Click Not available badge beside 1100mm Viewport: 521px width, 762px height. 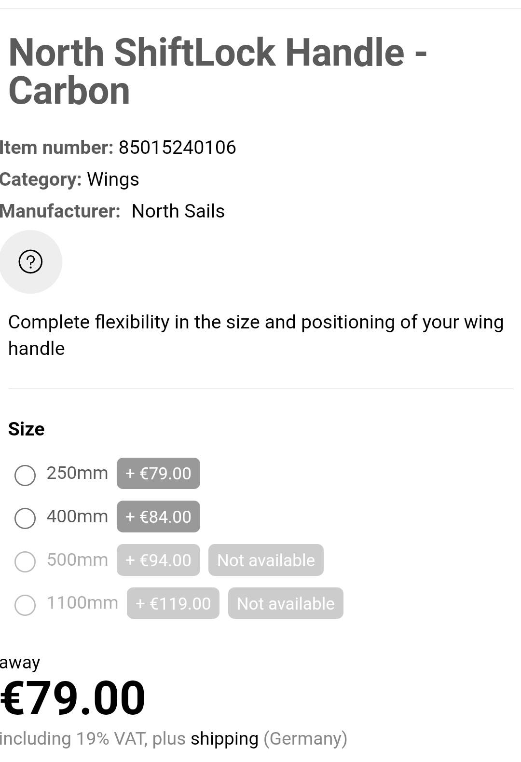point(286,603)
